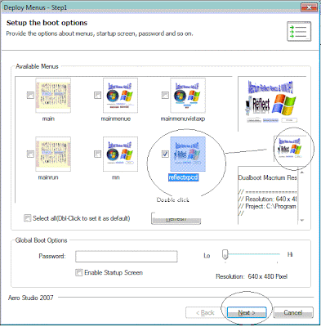Select the reflectxpcd menu thumbnail
This screenshot has width=321, height=327.
pyautogui.click(x=188, y=154)
